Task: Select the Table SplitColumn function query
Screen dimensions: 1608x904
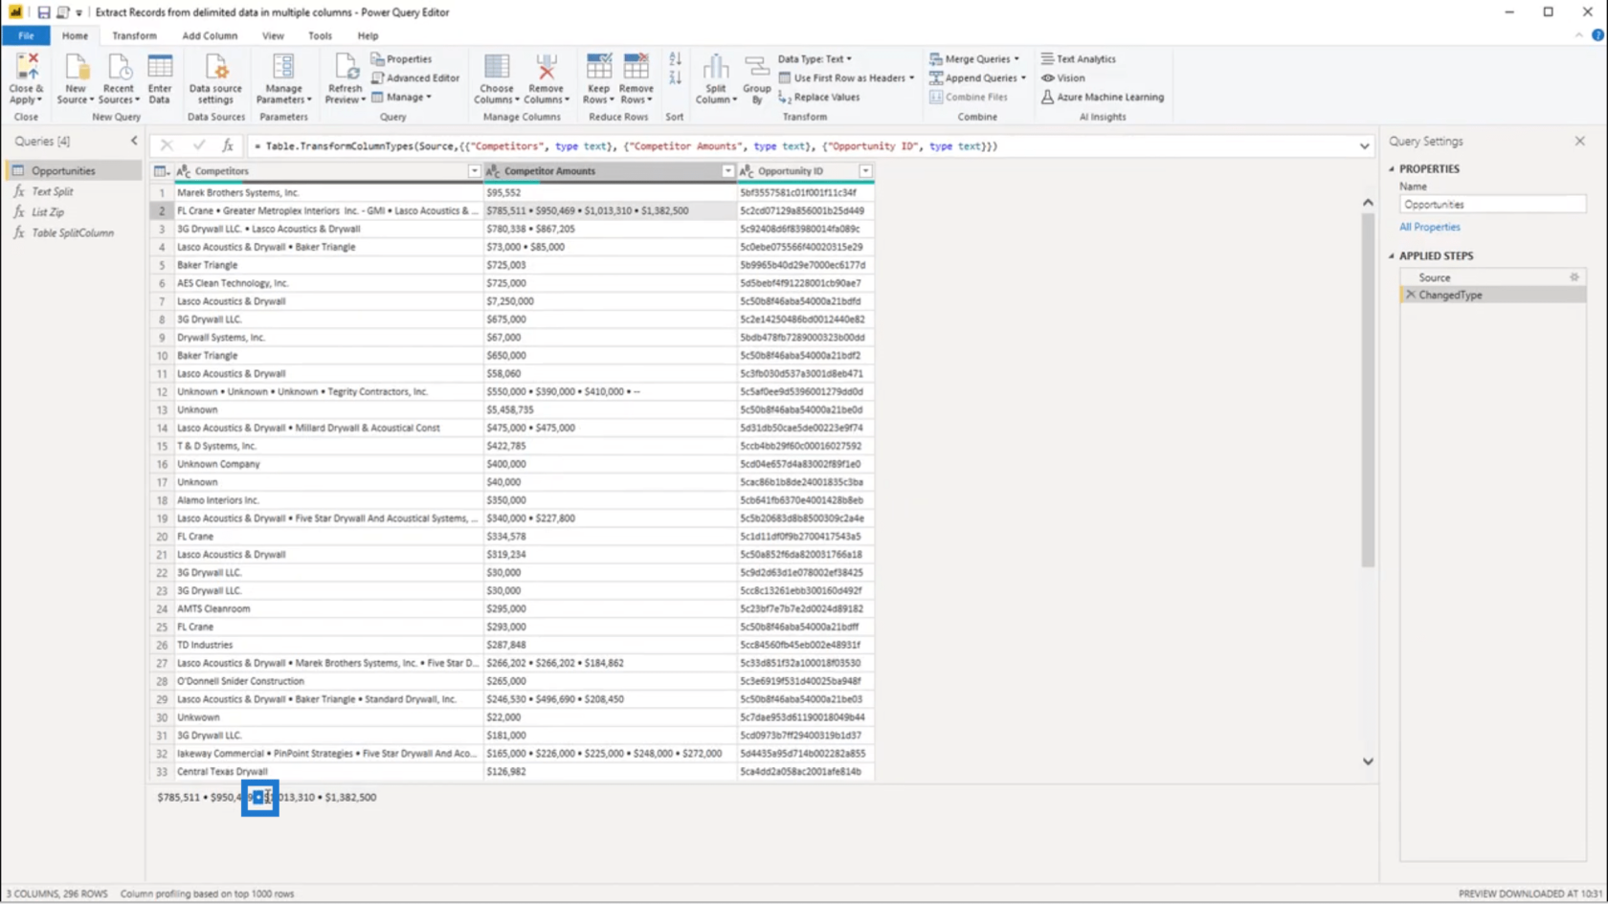Action: [x=74, y=233]
